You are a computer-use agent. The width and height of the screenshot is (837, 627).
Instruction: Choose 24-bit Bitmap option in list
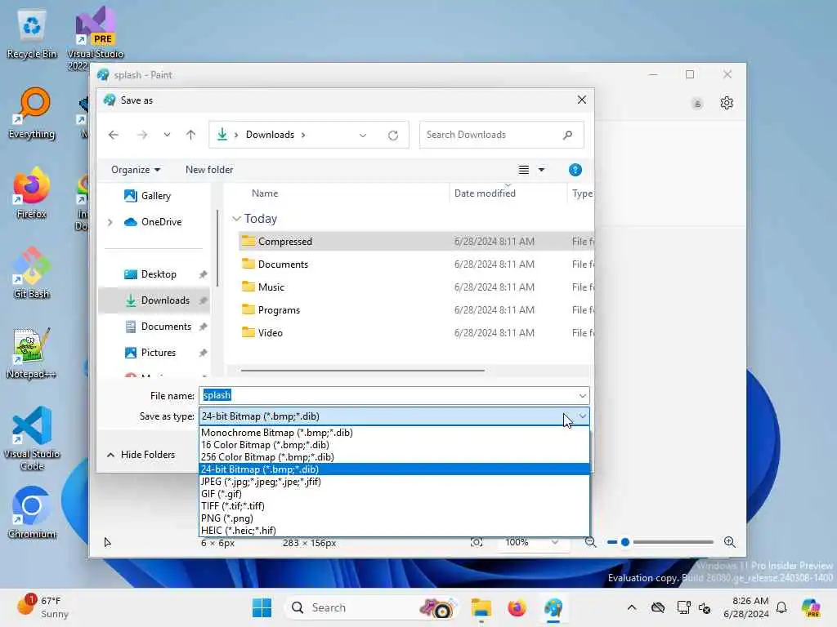[395, 469]
